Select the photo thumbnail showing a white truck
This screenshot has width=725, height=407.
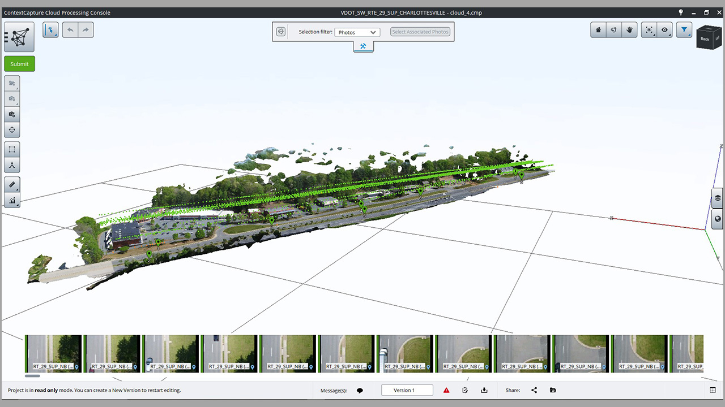click(x=404, y=353)
